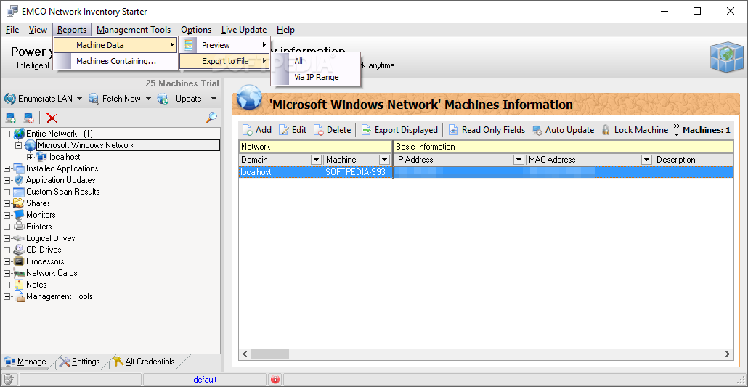The image size is (748, 387).
Task: Toggle Read Only Fields
Action: tap(487, 130)
